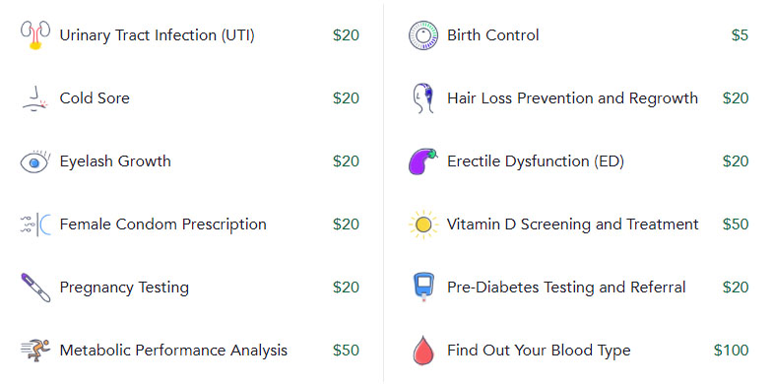
Task: Select Pre-Diabetes Testing and Referral
Action: click(x=566, y=288)
